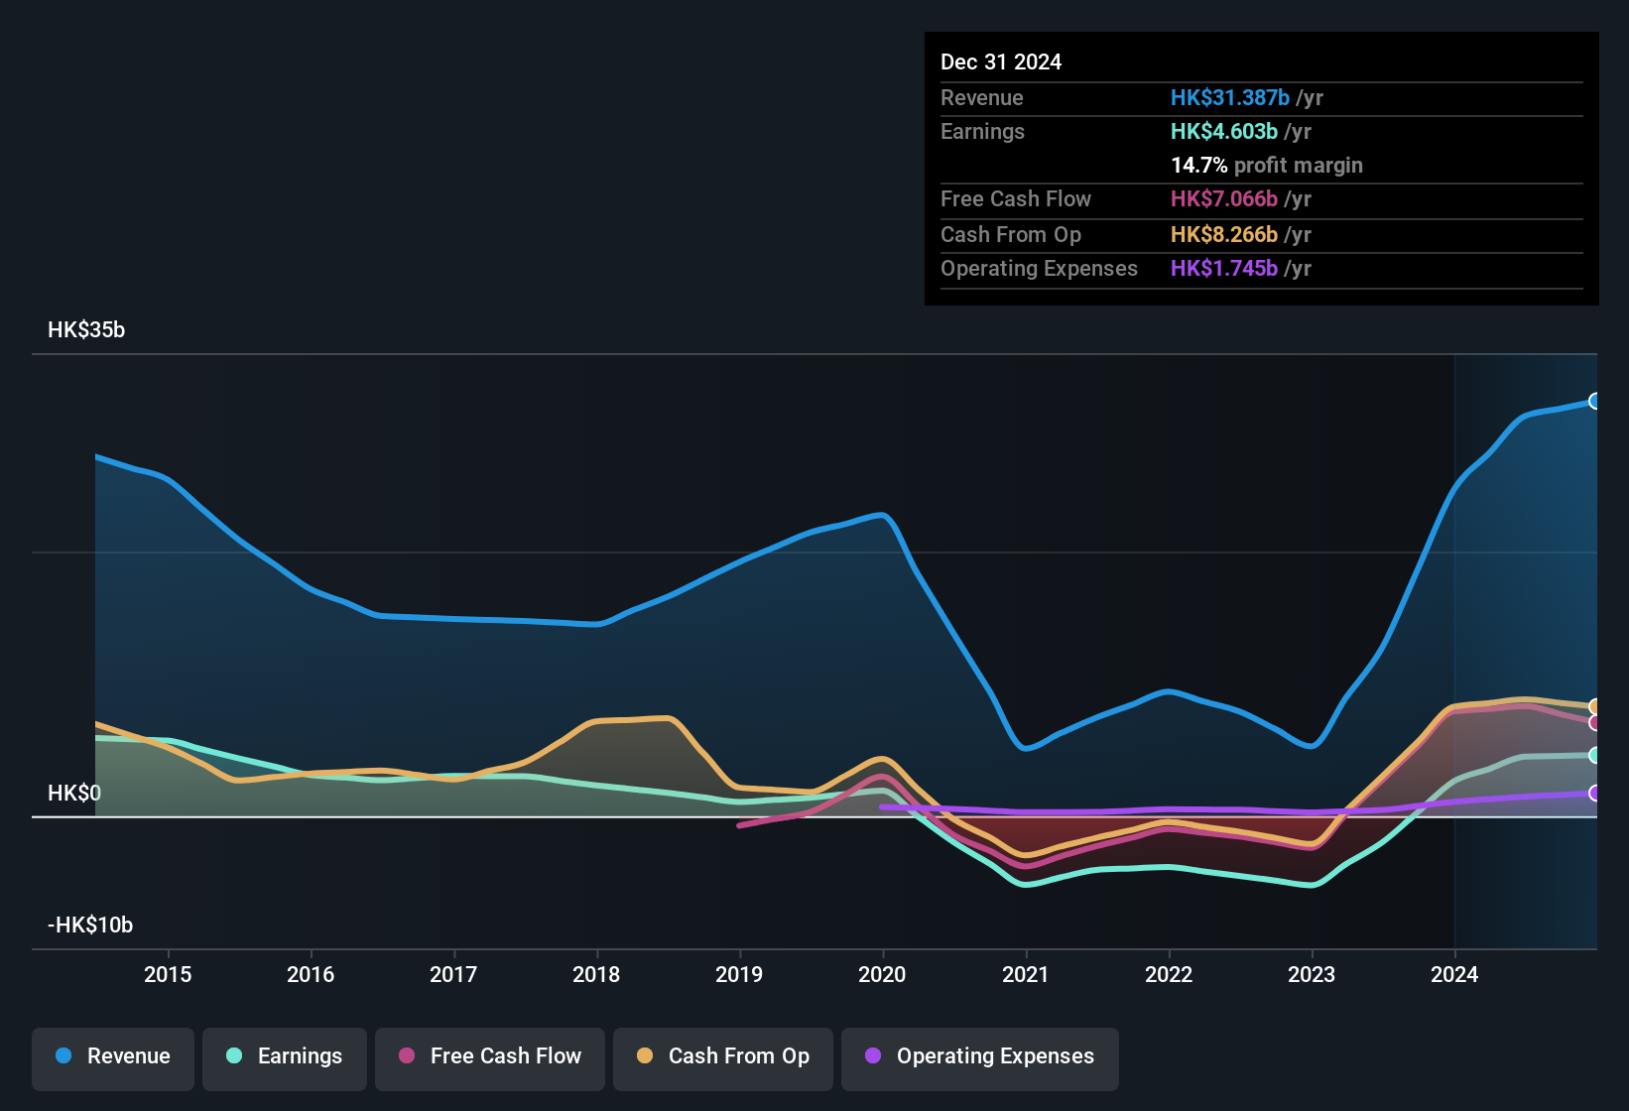
Task: Click the blue Revenue legend dot
Action: point(63,1056)
